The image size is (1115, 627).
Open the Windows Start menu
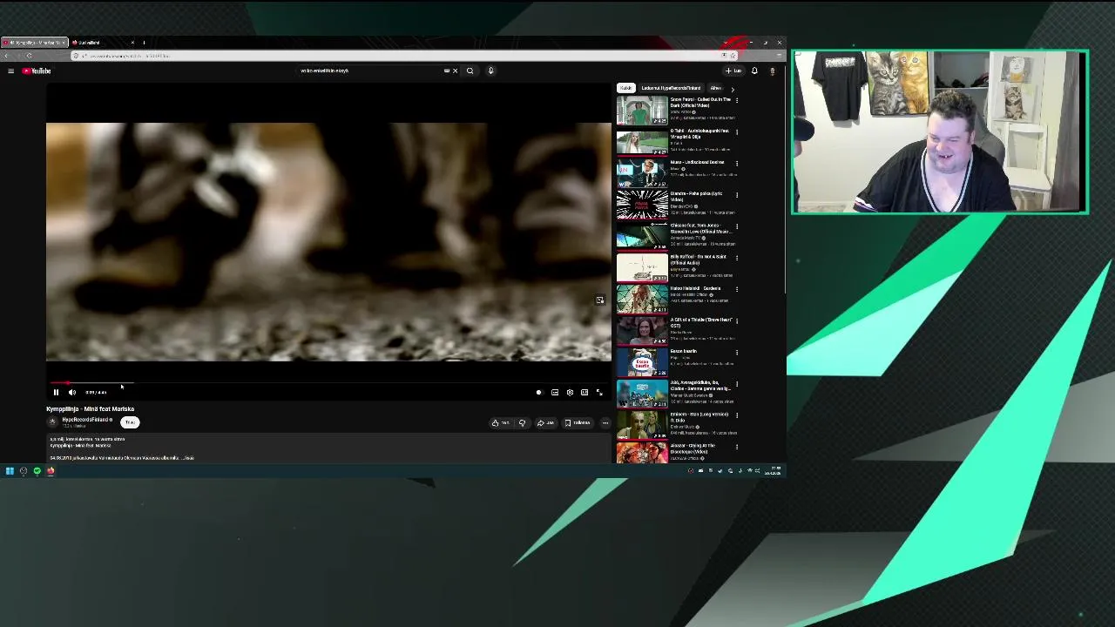click(x=10, y=471)
